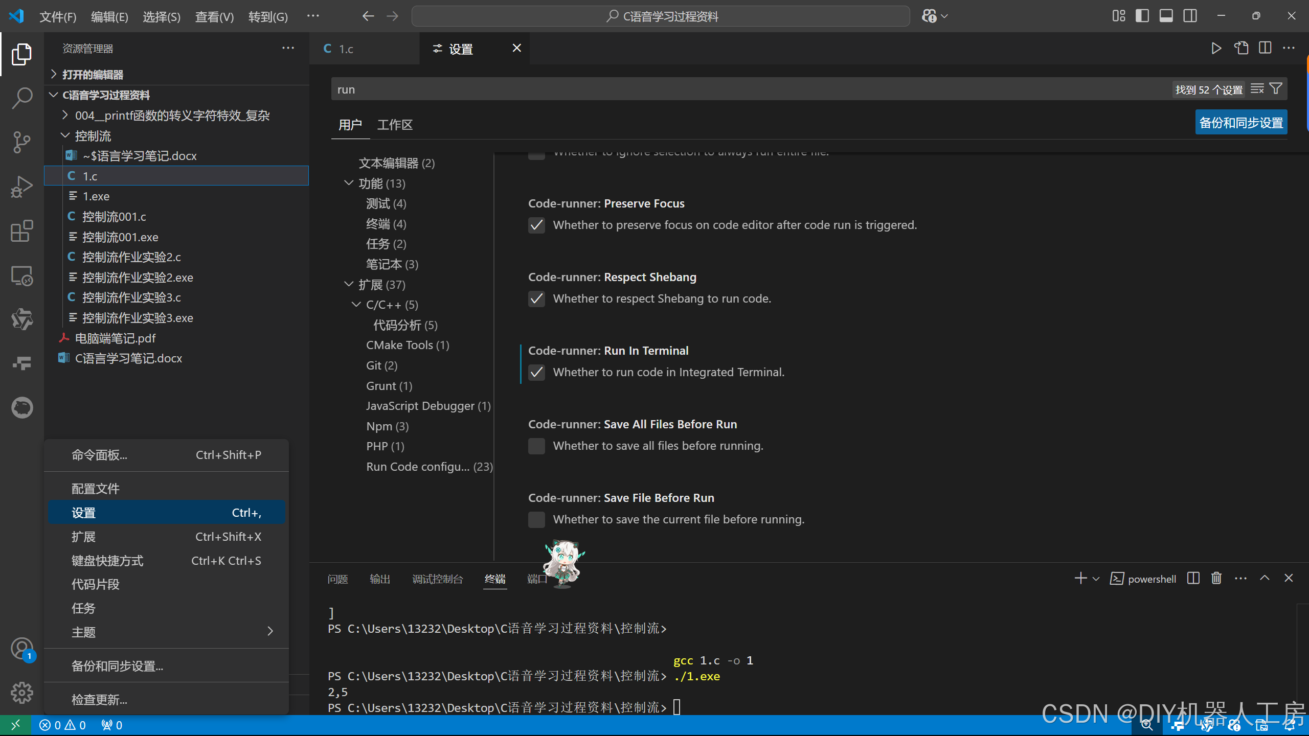Click the filter settings funnel icon
The height and width of the screenshot is (736, 1309).
tap(1276, 89)
